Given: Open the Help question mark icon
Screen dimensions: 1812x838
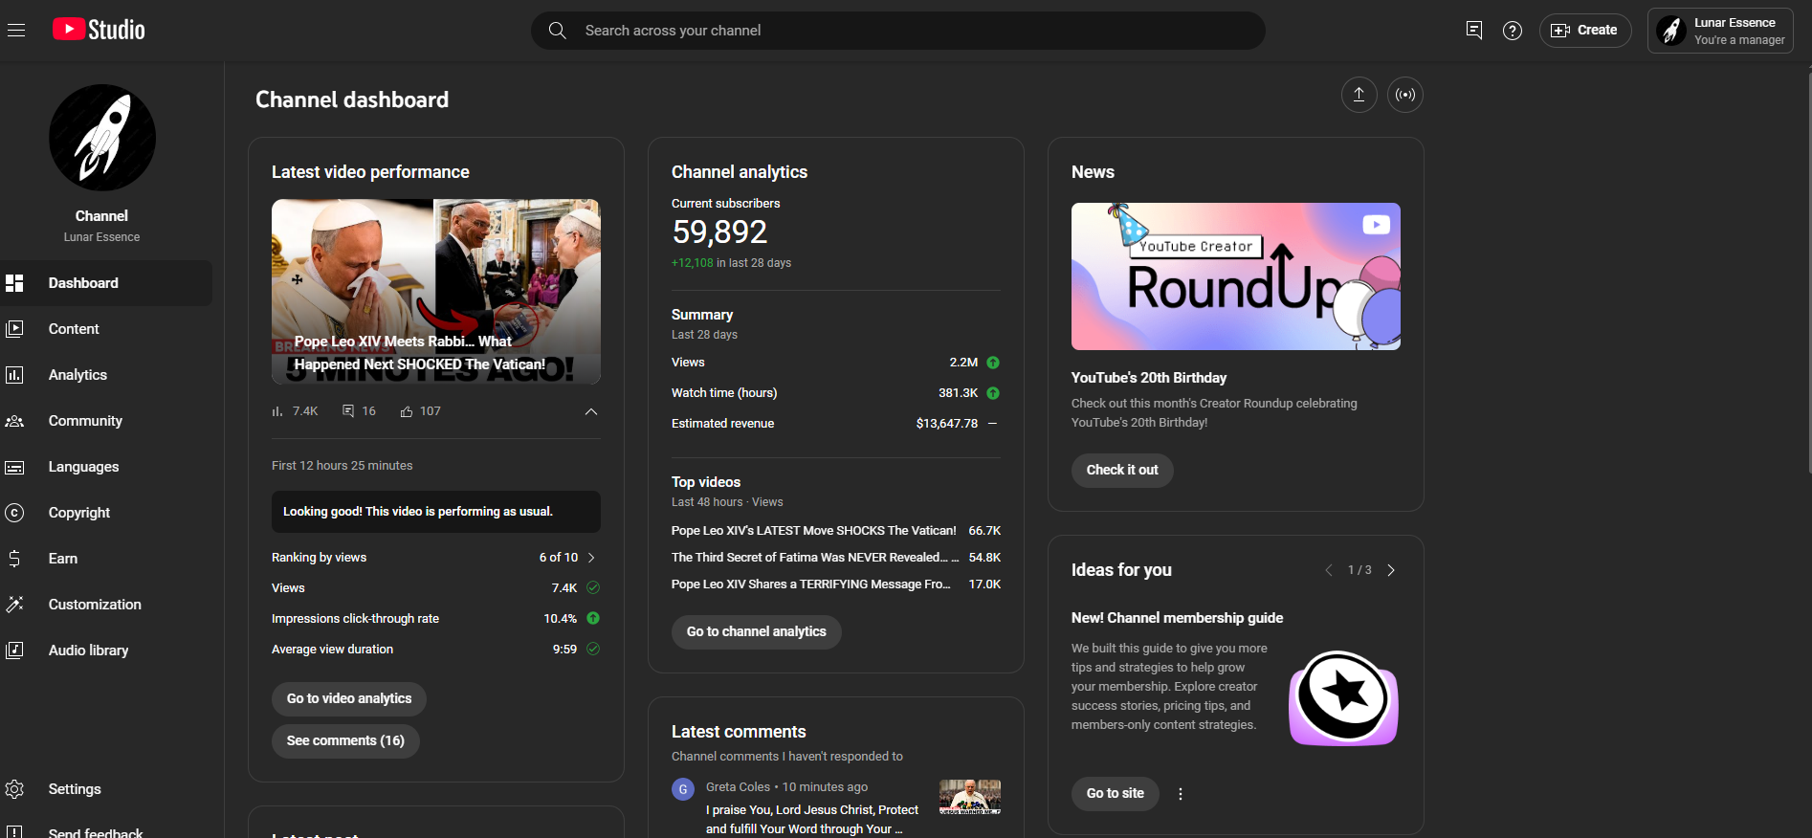Looking at the screenshot, I should pos(1513,31).
